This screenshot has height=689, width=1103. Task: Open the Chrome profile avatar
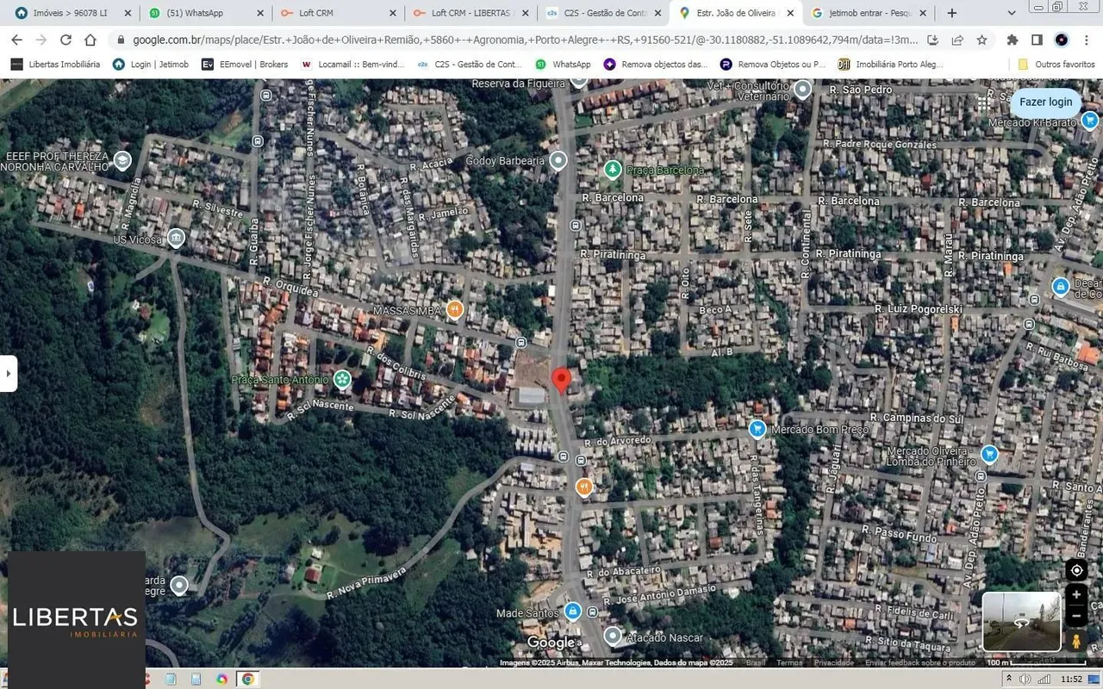(1061, 40)
